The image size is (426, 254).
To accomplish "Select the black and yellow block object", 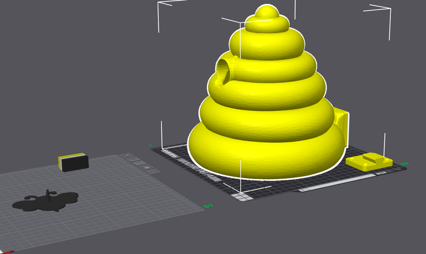I will coord(73,162).
